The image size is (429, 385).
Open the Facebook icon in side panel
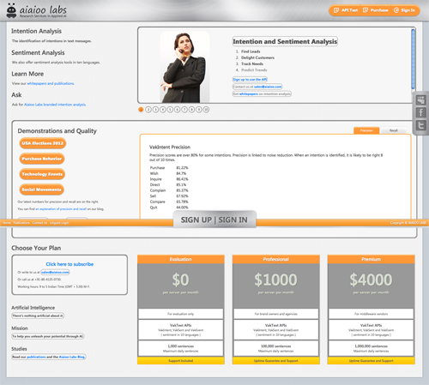click(421, 112)
